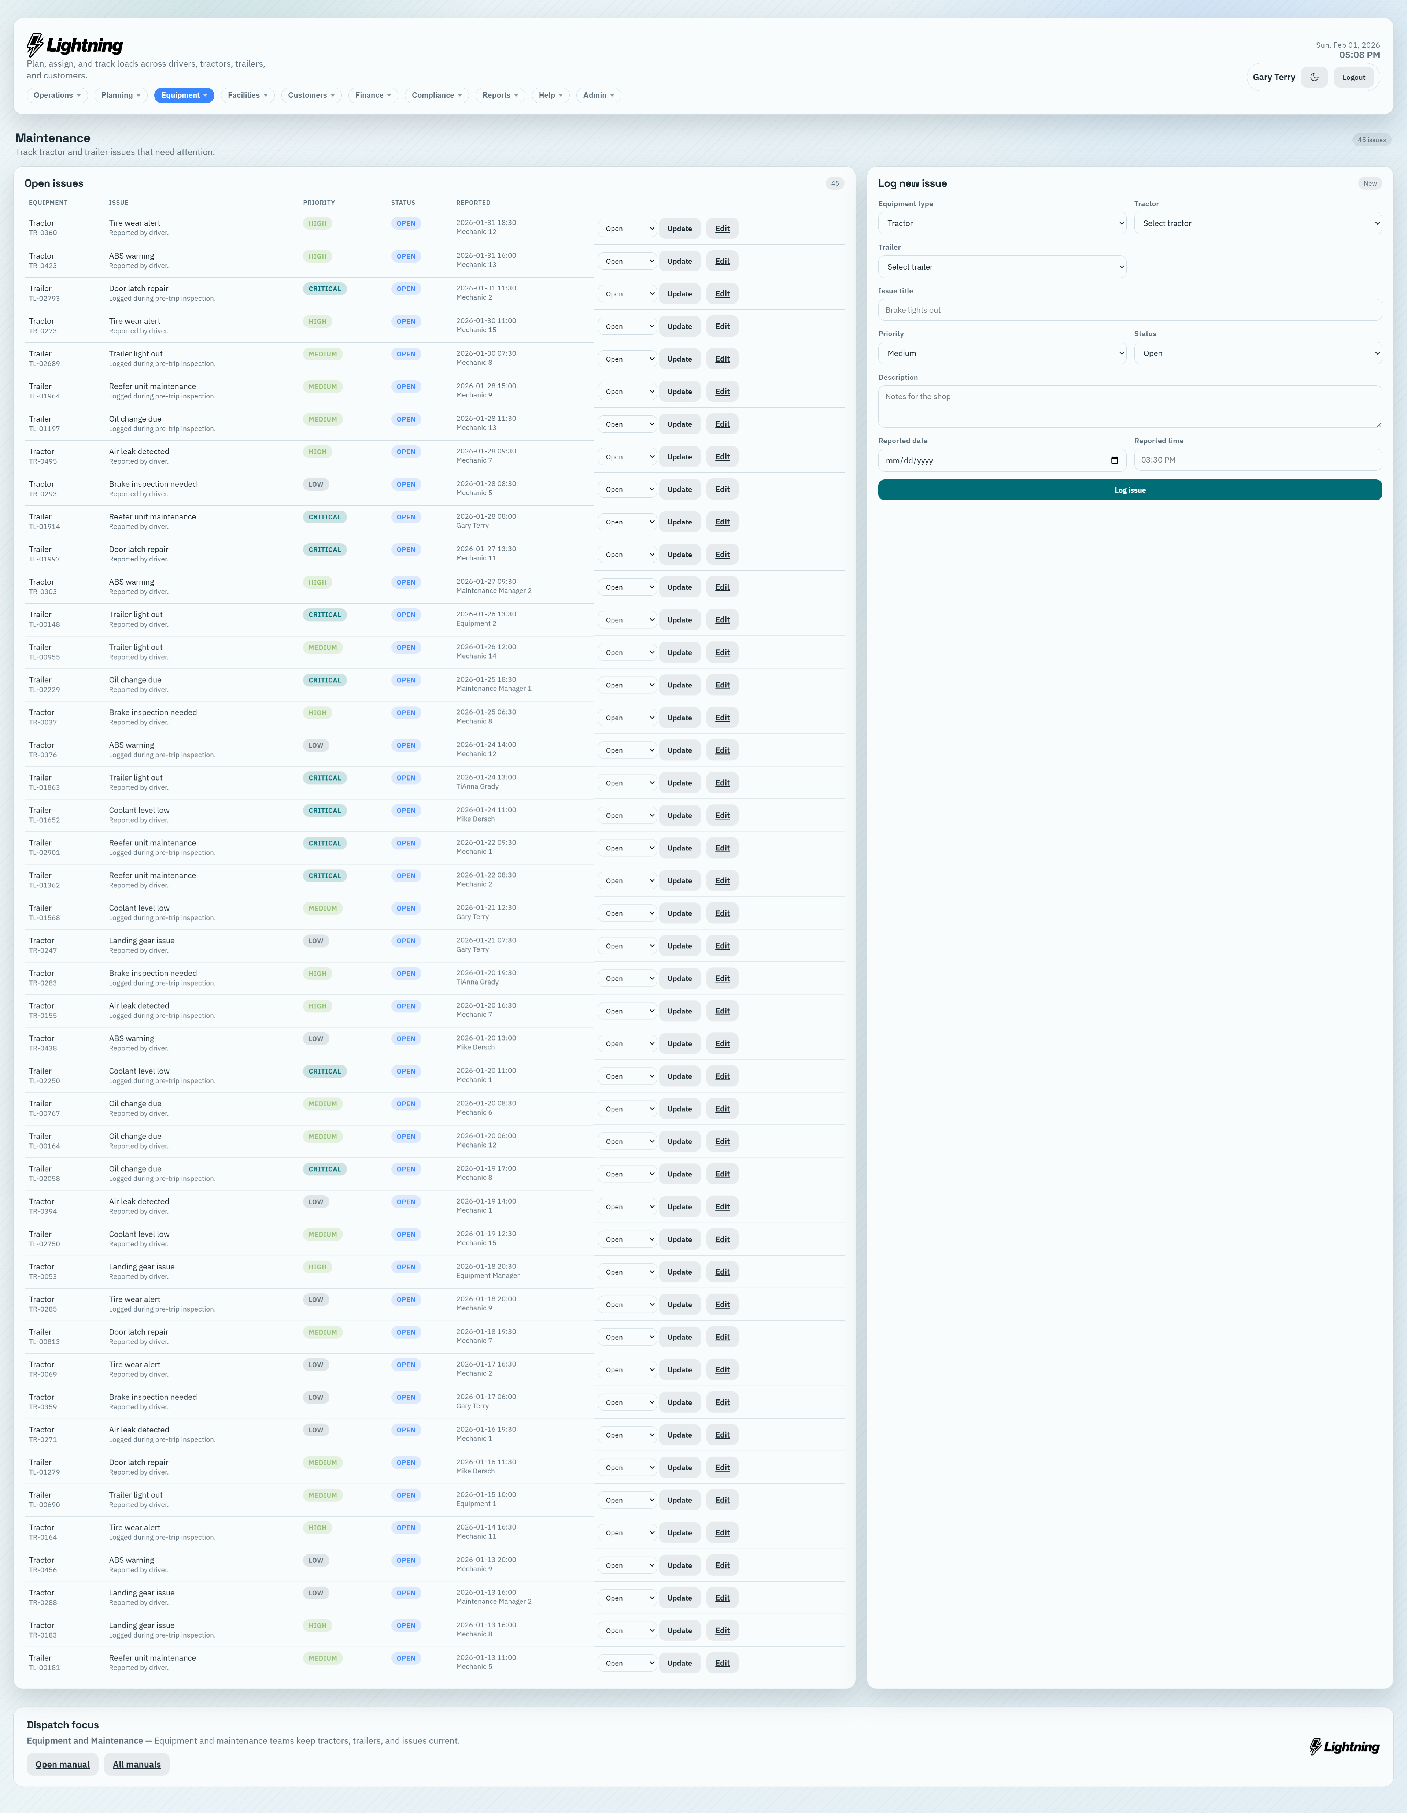The height and width of the screenshot is (1813, 1407).
Task: Open the Reported date calendar picker icon
Action: coord(1114,461)
